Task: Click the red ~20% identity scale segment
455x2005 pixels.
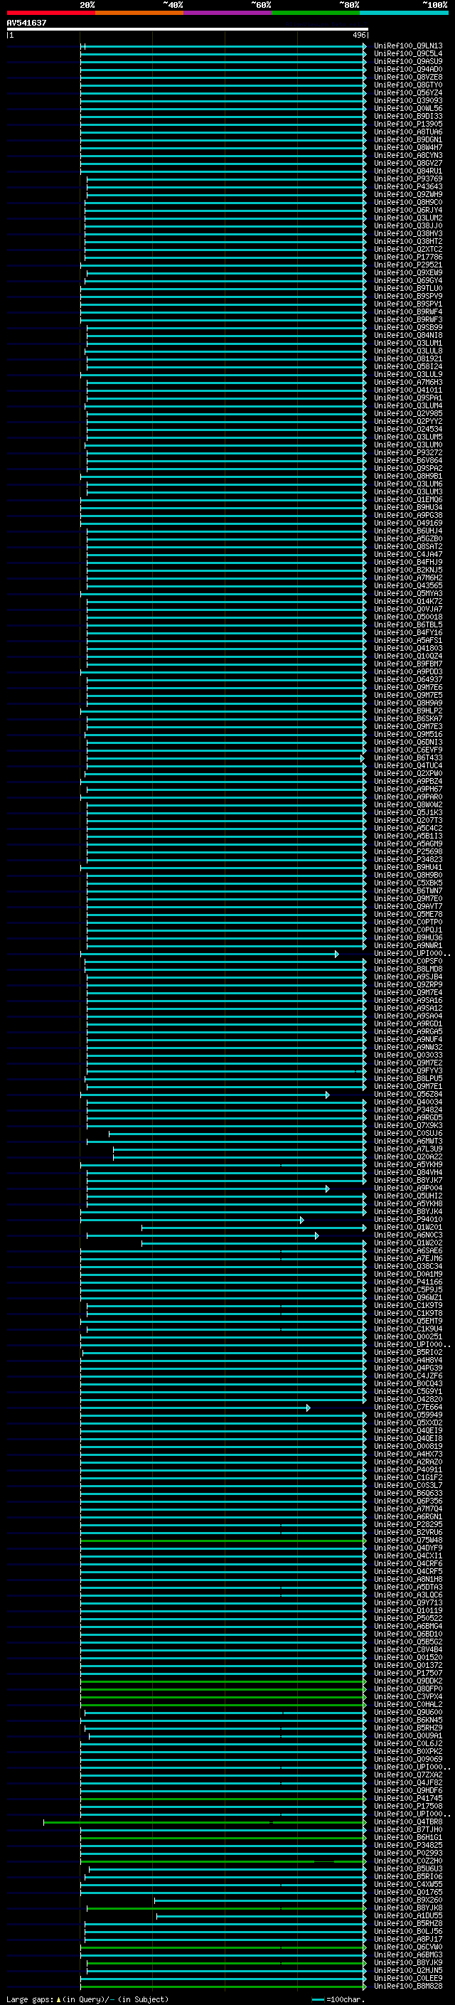Action: [x=50, y=13]
